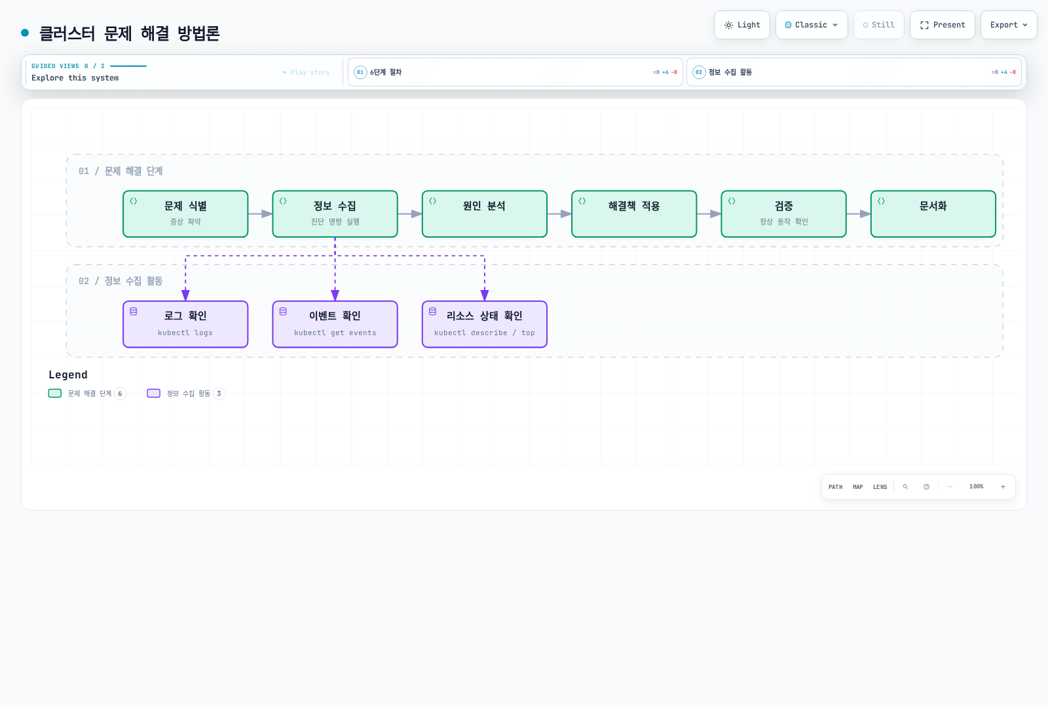This screenshot has width=1048, height=707.
Task: Click code icon on 원인 분석 node
Action: (x=433, y=201)
